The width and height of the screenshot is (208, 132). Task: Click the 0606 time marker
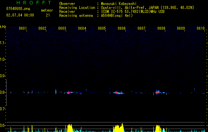[x=122, y=28]
